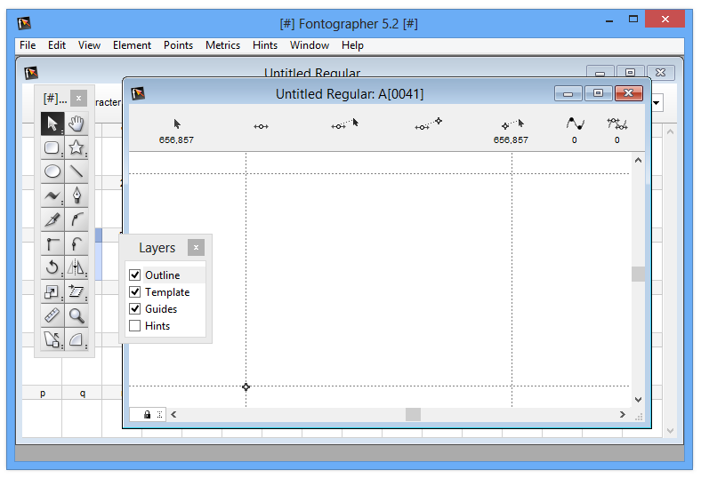This screenshot has height=478, width=701.
Task: Select the Tangent point tool
Action: pos(77,243)
